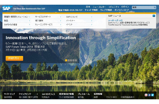Open the ニュースレター link
The height and width of the screenshot is (104, 159).
point(99,7)
